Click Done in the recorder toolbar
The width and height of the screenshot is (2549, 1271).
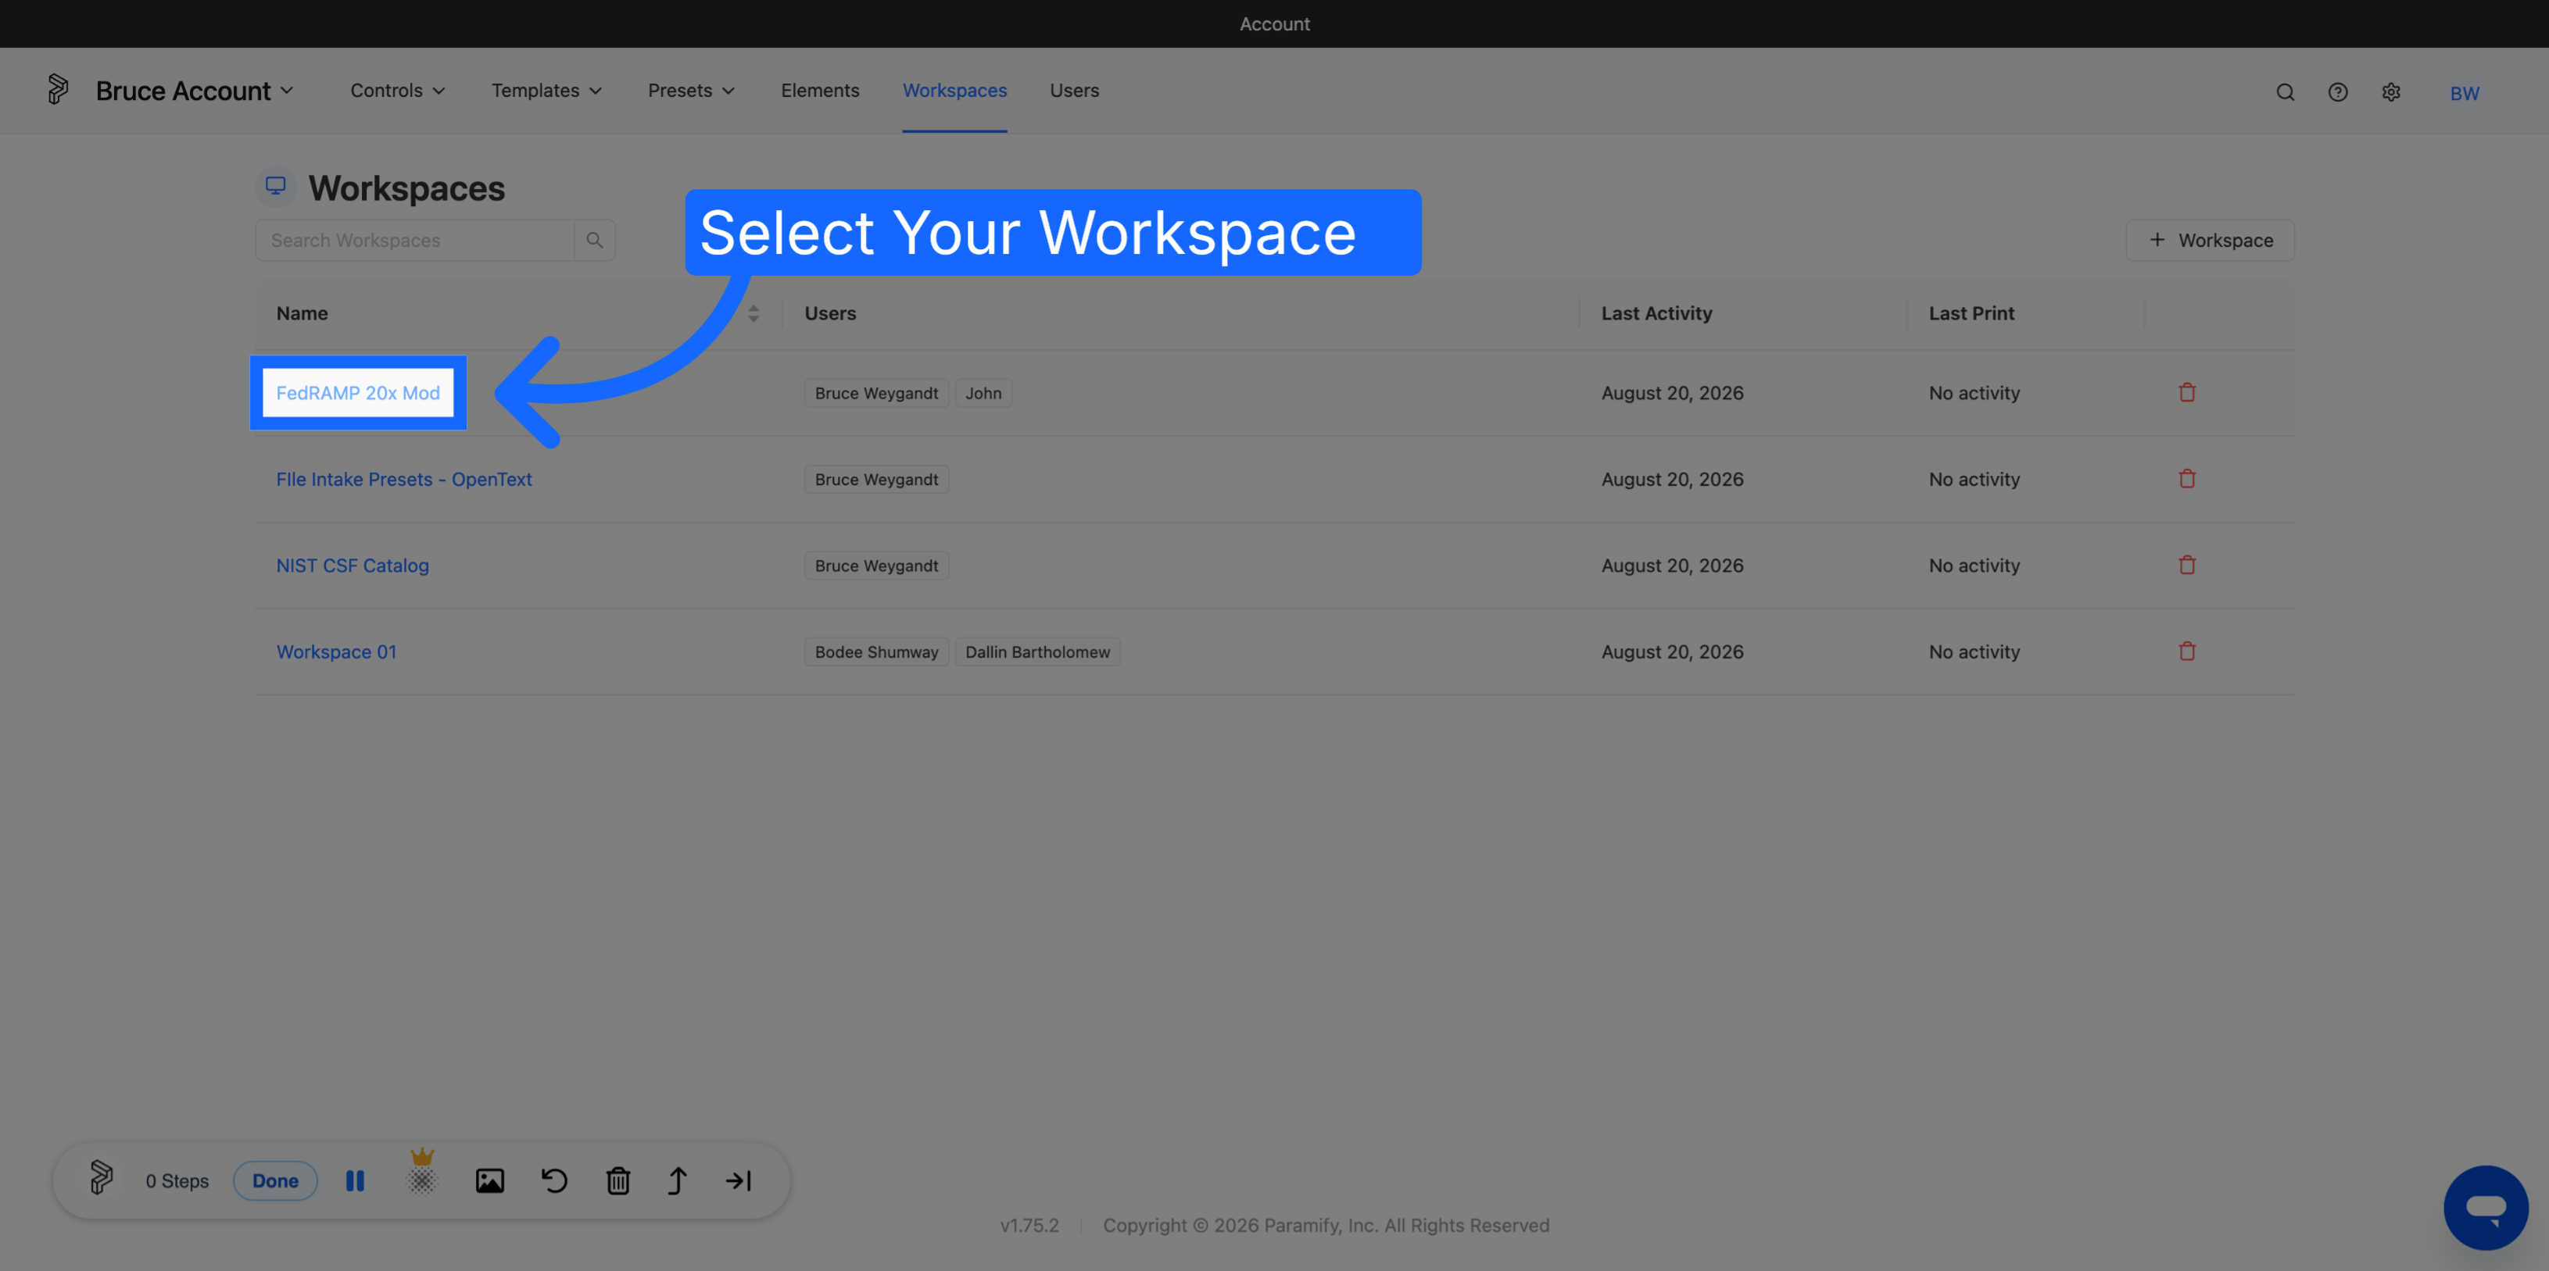point(275,1180)
